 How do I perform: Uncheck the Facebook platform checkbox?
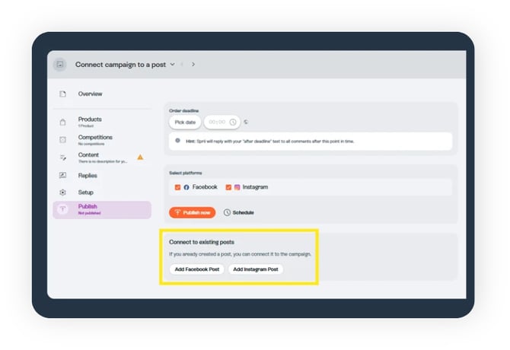click(x=177, y=187)
